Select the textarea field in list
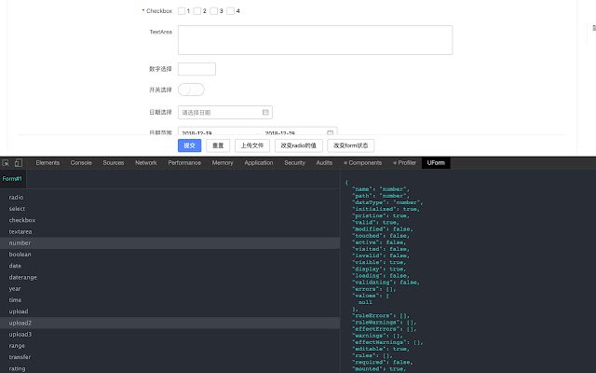Screen dimensions: 596x373 point(169,231)
